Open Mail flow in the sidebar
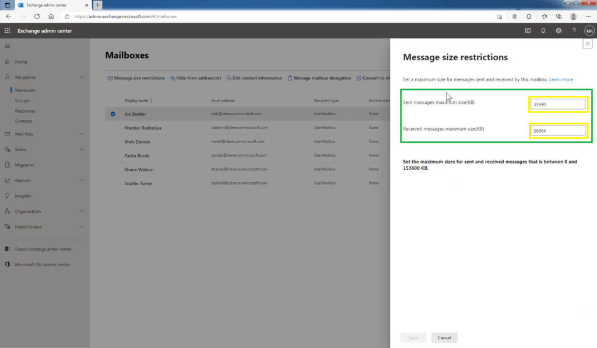This screenshot has height=348, width=597. (x=24, y=134)
